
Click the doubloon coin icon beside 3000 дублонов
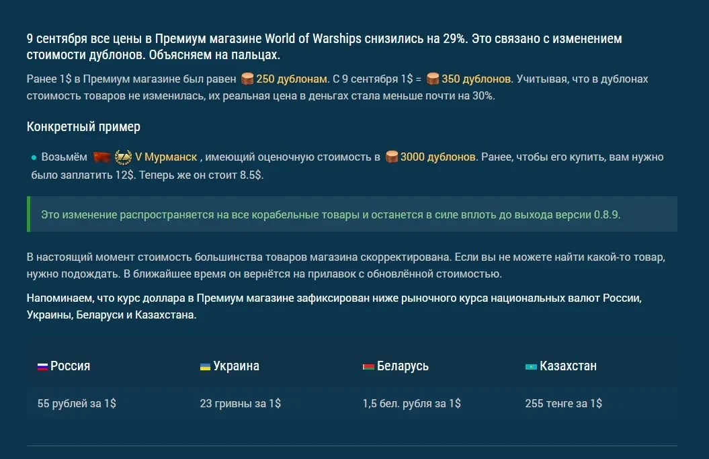392,157
